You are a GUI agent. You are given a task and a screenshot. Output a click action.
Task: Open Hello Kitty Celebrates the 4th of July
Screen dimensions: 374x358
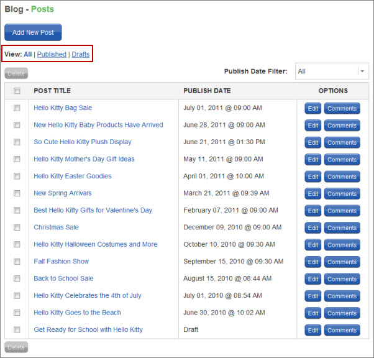(x=88, y=295)
